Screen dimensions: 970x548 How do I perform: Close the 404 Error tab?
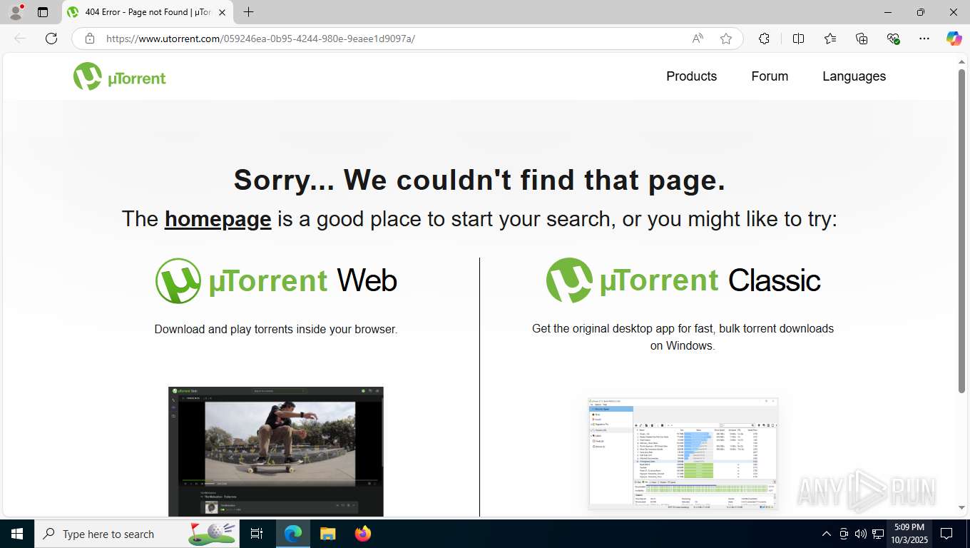tap(222, 12)
